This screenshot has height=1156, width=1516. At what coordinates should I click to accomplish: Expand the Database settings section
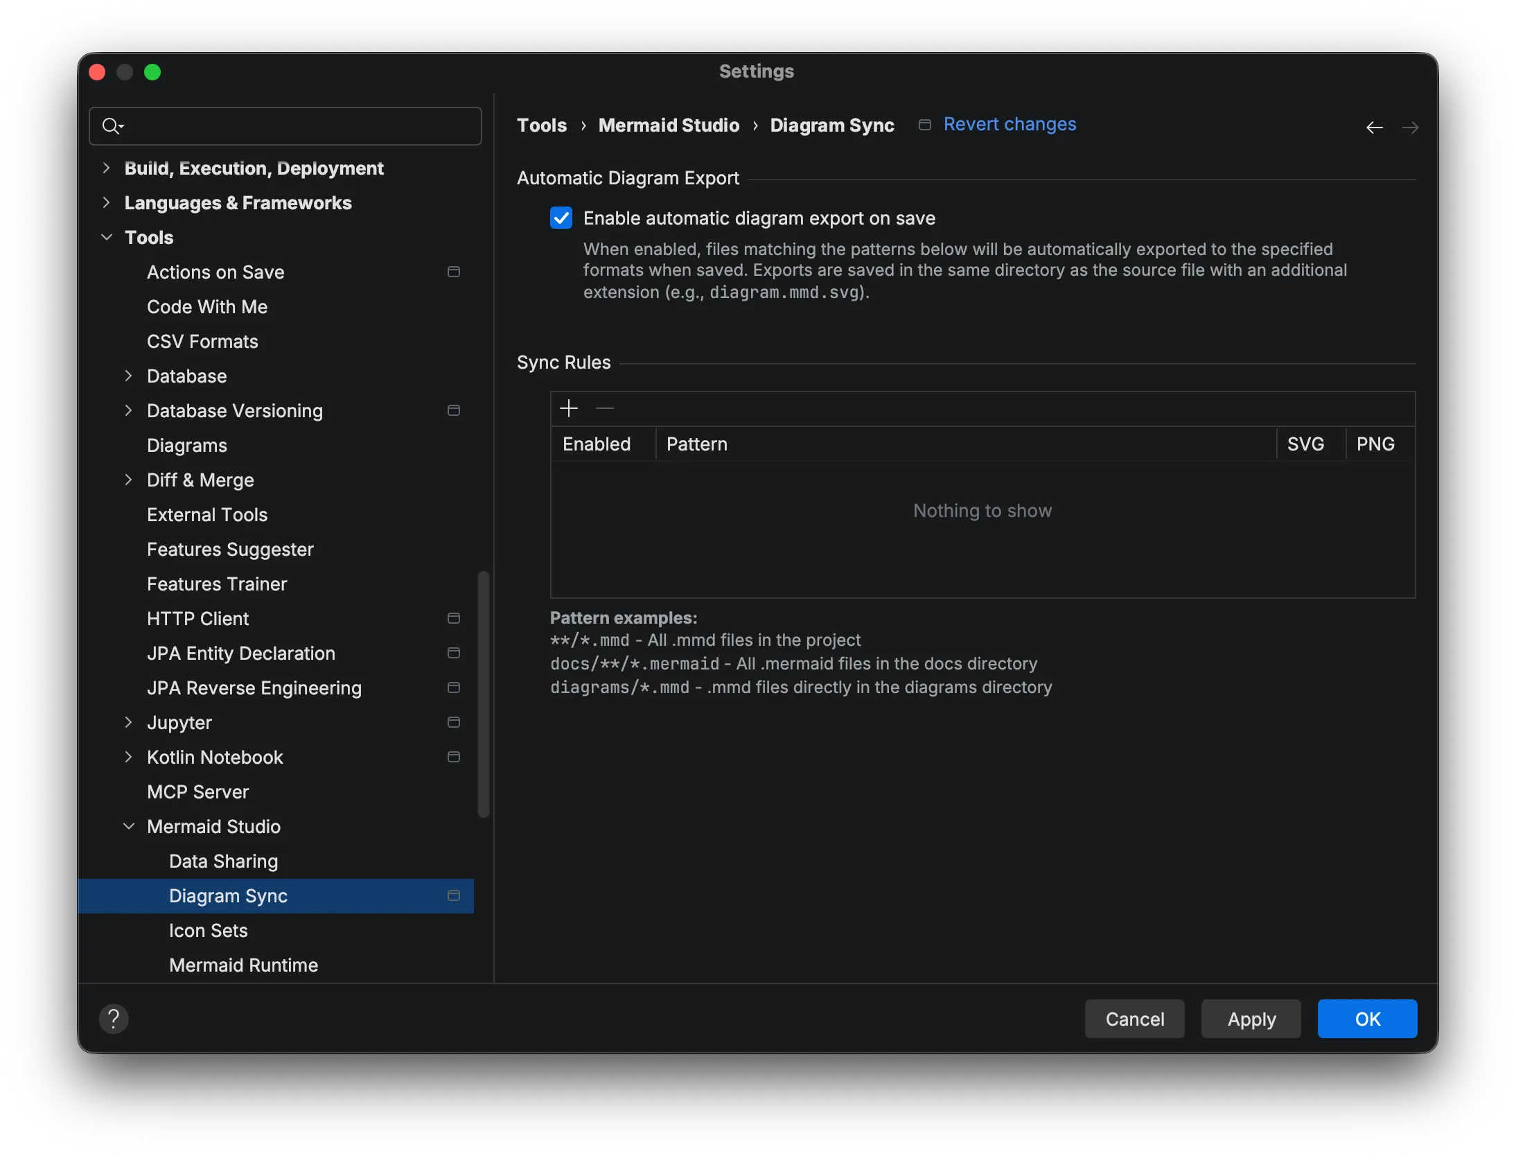pyautogui.click(x=130, y=376)
